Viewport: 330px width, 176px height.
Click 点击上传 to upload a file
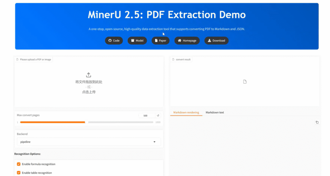(x=89, y=92)
